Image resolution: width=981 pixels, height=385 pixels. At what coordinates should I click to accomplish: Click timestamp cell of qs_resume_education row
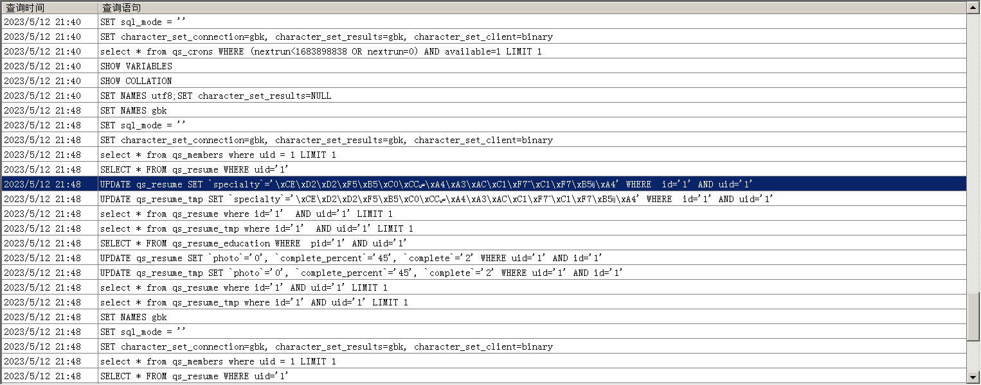(42, 243)
